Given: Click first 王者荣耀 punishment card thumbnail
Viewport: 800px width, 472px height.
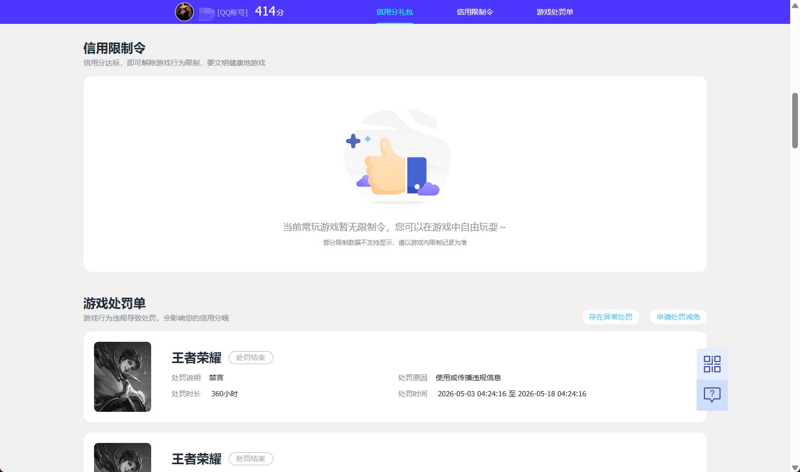Looking at the screenshot, I should click(x=123, y=377).
